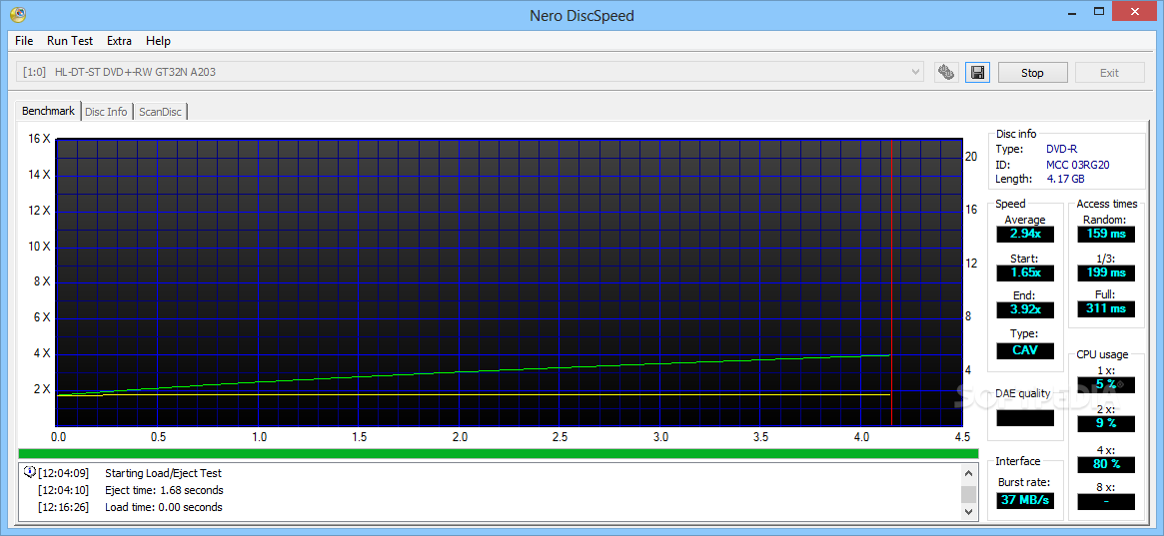Open the options icon beside drive selector
This screenshot has width=1164, height=536.
click(x=946, y=73)
